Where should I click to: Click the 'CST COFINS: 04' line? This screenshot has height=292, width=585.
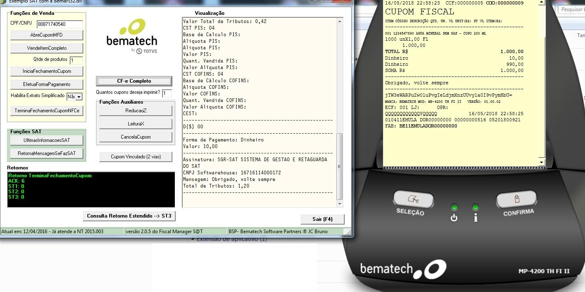(204, 74)
